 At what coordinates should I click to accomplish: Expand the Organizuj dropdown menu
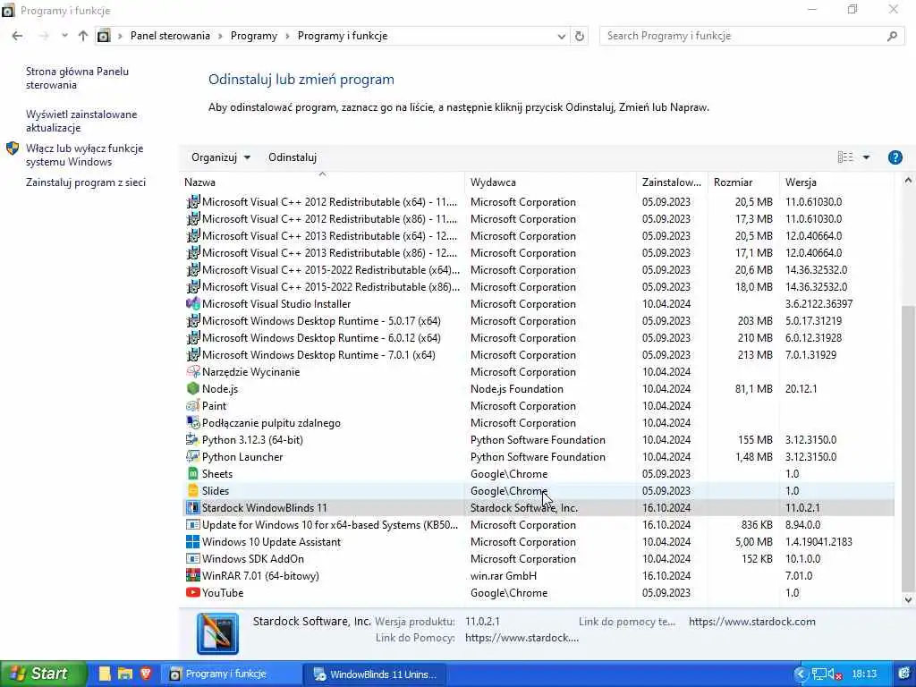tap(221, 157)
